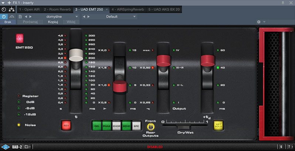Viewport: 295px width, 151px height.
Task: Toggle the white CHOR program button
Action: tap(117, 125)
